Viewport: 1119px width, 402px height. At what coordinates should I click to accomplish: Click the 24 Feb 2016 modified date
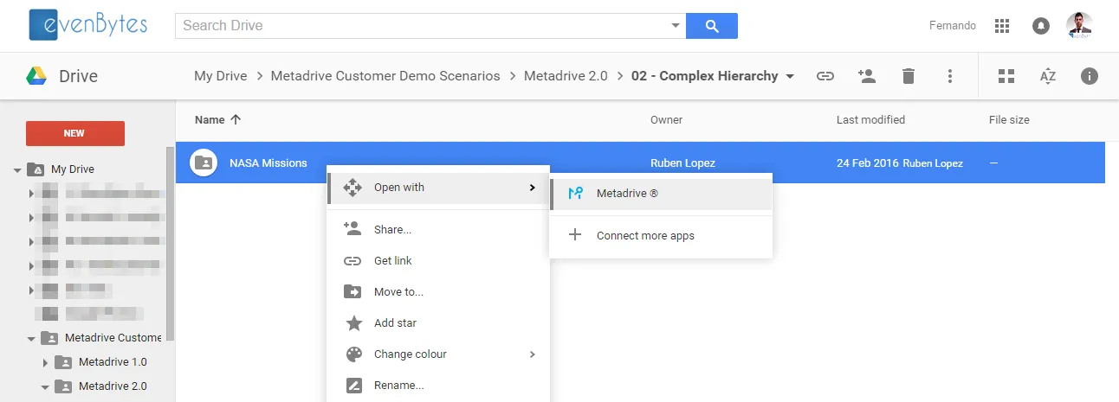coord(867,163)
